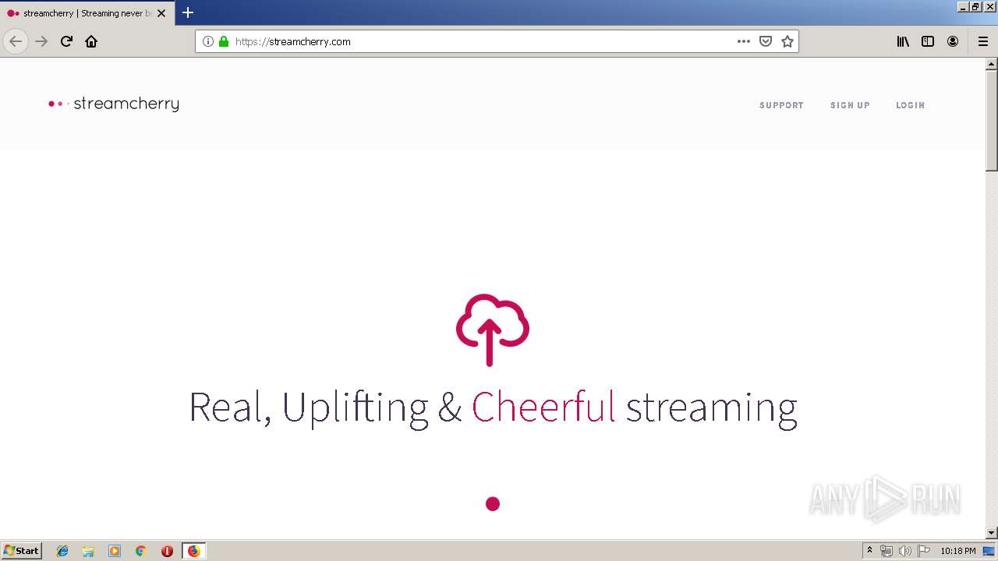Launch Internet Explorer from the taskbar
This screenshot has height=561, width=998.
click(62, 551)
